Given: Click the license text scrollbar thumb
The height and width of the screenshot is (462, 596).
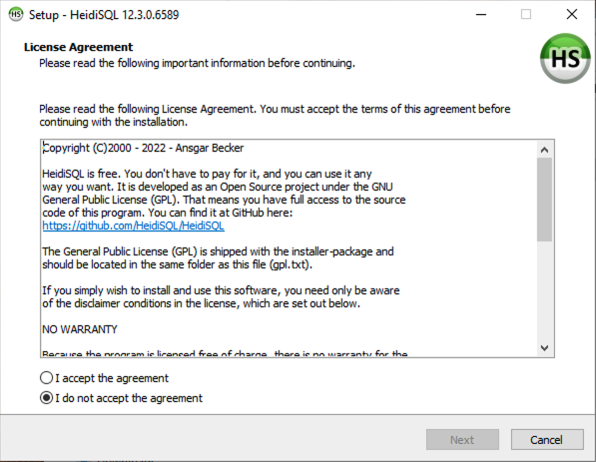Looking at the screenshot, I should (544, 200).
